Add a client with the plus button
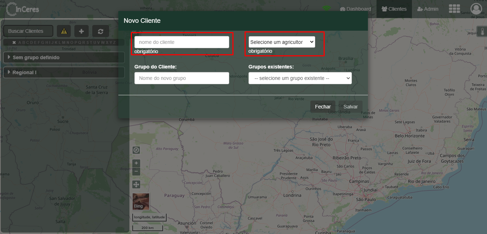Screen dimensions: 487x234 [x=81, y=31]
